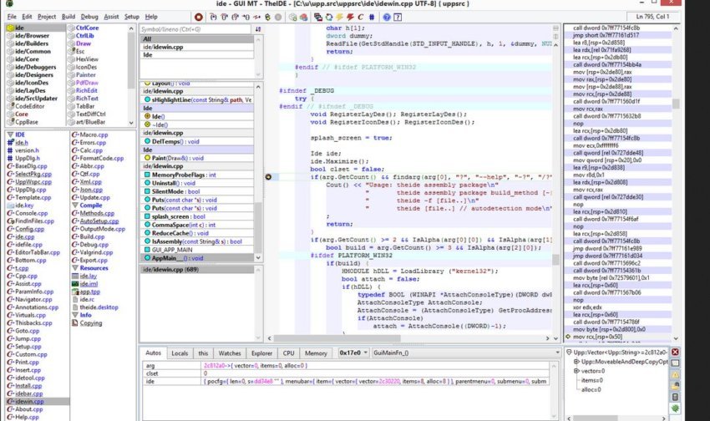This screenshot has height=421, width=710.
Task: Expand the vector=0 node in inspector
Action: pos(577,370)
